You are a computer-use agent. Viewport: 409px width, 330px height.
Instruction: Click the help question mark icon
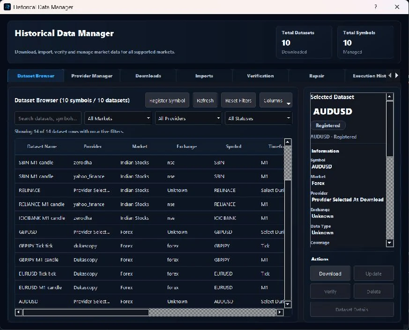(x=376, y=7)
